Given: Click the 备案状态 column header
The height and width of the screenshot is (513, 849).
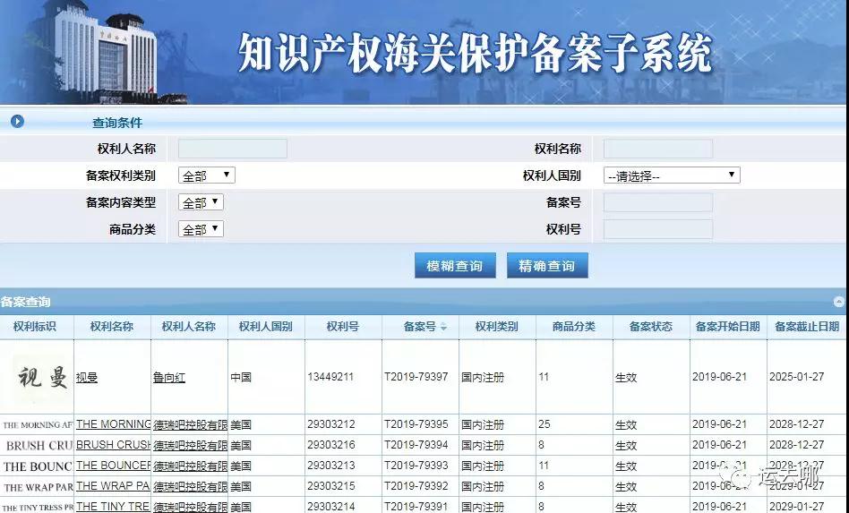Looking at the screenshot, I should point(650,326).
